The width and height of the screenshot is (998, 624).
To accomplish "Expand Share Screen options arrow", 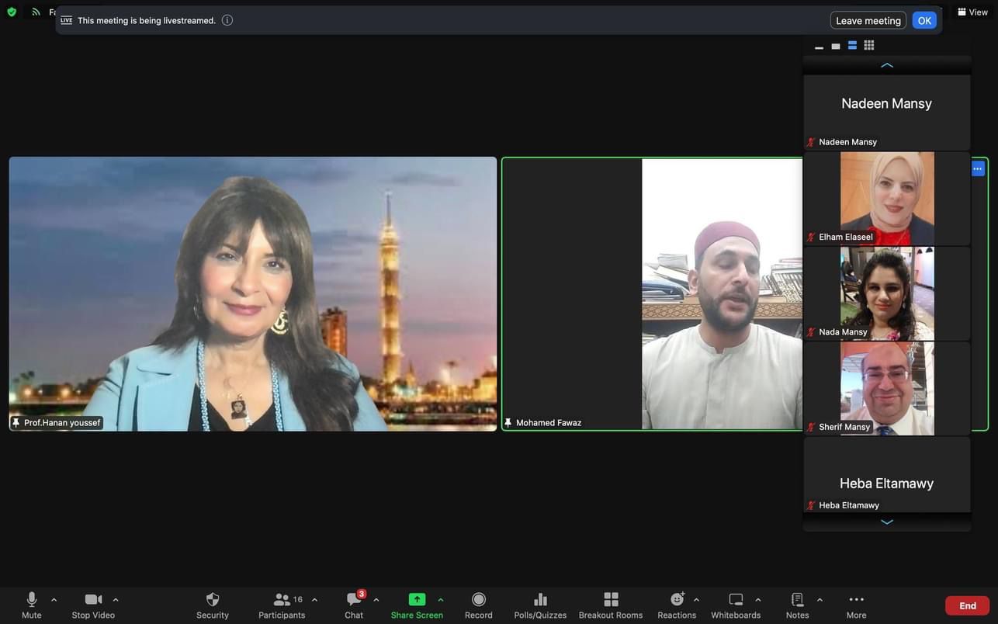I will pyautogui.click(x=441, y=600).
